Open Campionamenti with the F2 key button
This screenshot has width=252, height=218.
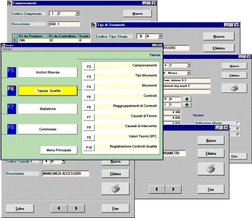point(89,67)
